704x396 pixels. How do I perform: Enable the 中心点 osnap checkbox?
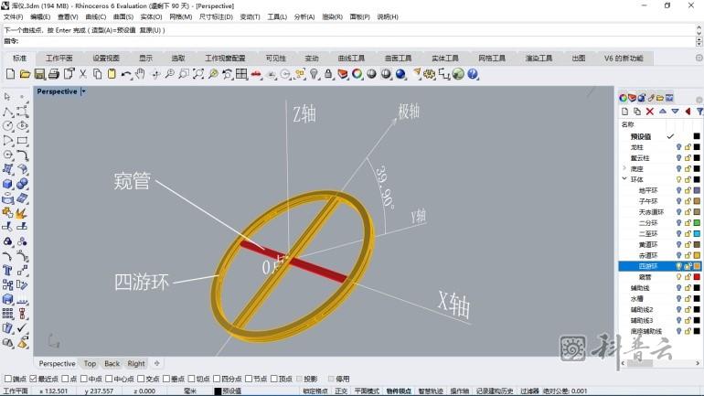click(x=109, y=379)
